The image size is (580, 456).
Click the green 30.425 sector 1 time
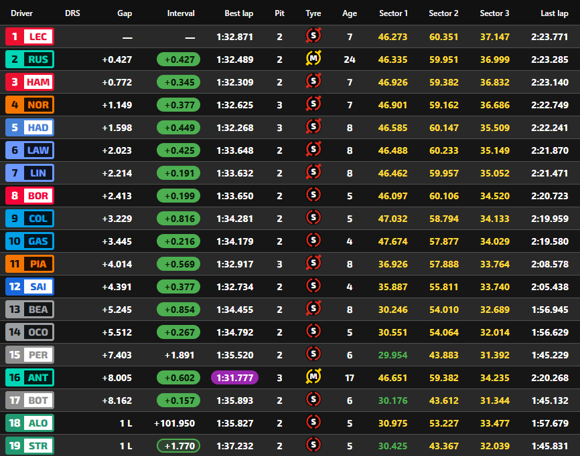[393, 446]
